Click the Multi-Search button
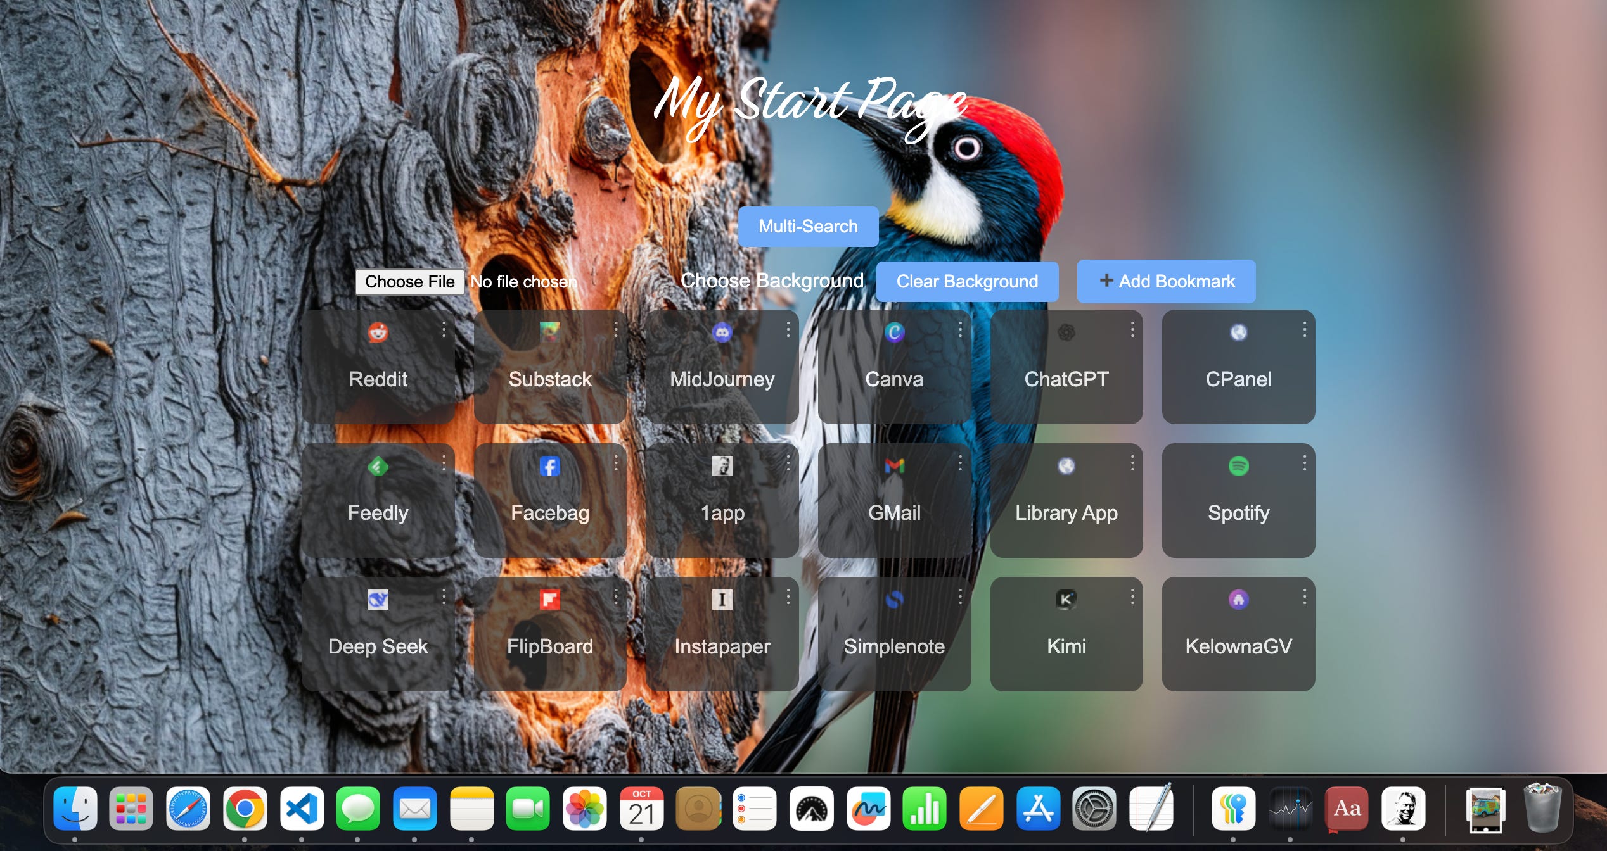This screenshot has height=851, width=1607. click(808, 226)
